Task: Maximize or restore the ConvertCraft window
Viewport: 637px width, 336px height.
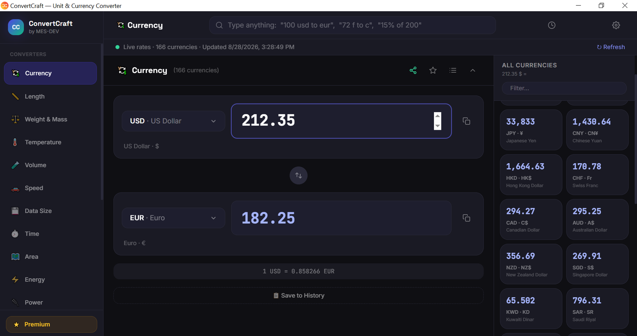Action: coord(601,6)
